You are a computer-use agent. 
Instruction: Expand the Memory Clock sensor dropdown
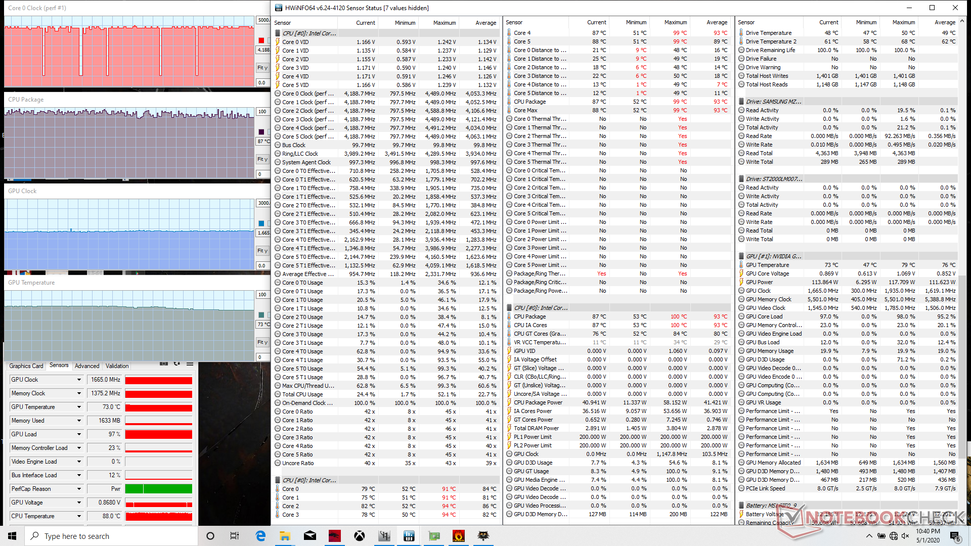[x=79, y=393]
